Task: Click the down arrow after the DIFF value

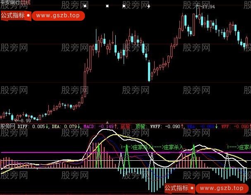Action: tap(47, 126)
